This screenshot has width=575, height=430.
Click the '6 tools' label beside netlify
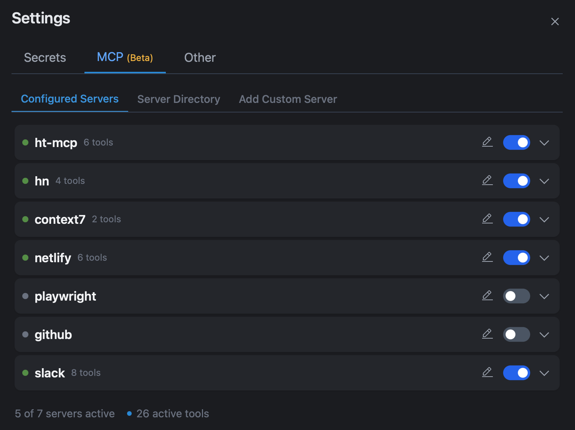coord(92,258)
